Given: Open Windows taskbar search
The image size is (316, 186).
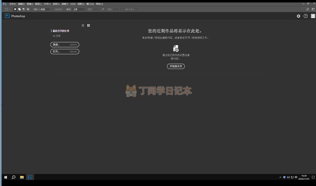Looking at the screenshot, I should coord(14,177).
